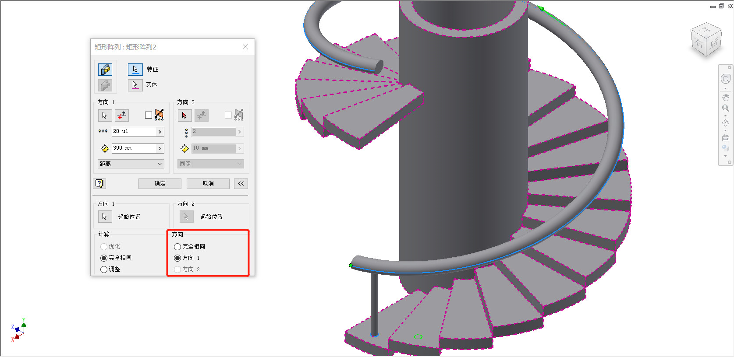
Task: Open the navigation bar customize menu button
Action: [730, 162]
